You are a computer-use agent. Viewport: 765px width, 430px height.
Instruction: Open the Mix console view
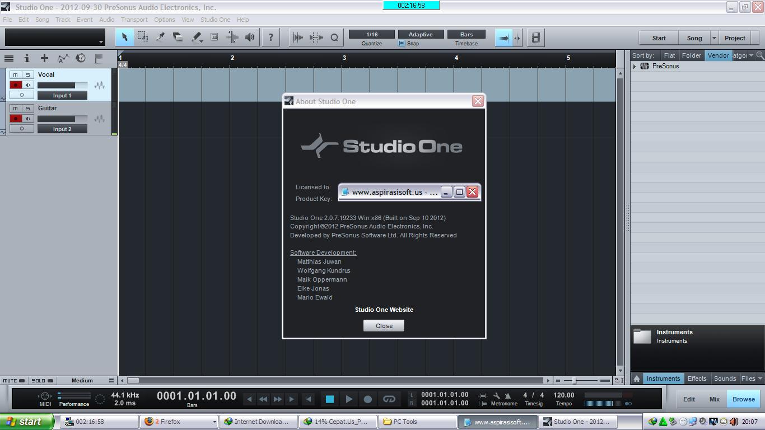(715, 399)
